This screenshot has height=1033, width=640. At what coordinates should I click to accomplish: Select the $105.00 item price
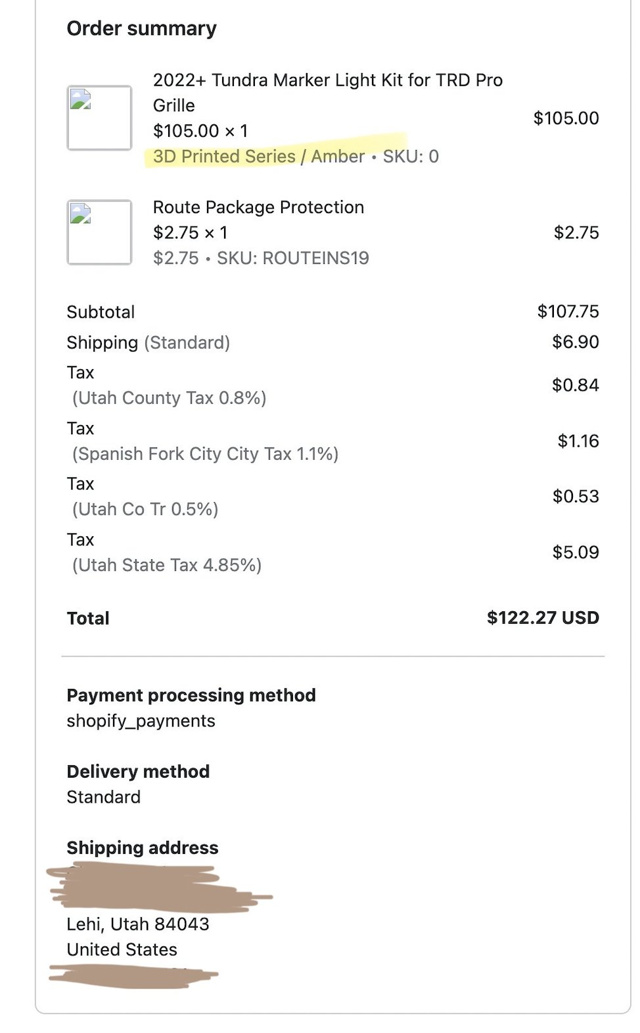click(566, 118)
